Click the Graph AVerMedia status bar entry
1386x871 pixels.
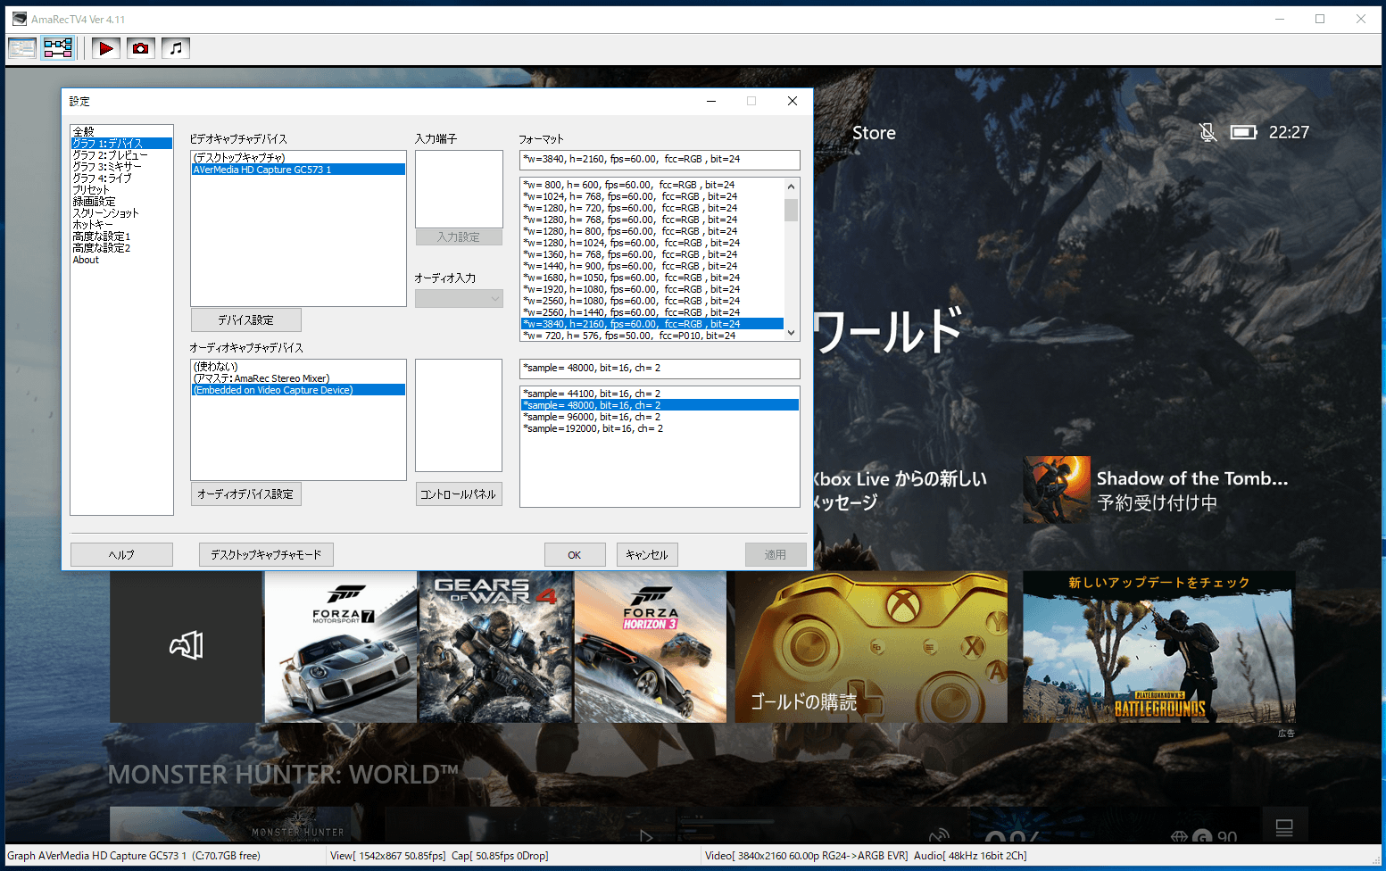(x=134, y=856)
